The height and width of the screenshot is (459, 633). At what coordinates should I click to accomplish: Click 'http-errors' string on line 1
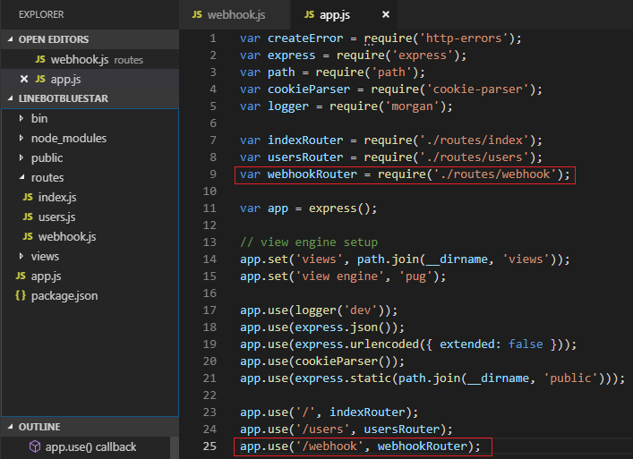pyautogui.click(x=464, y=38)
